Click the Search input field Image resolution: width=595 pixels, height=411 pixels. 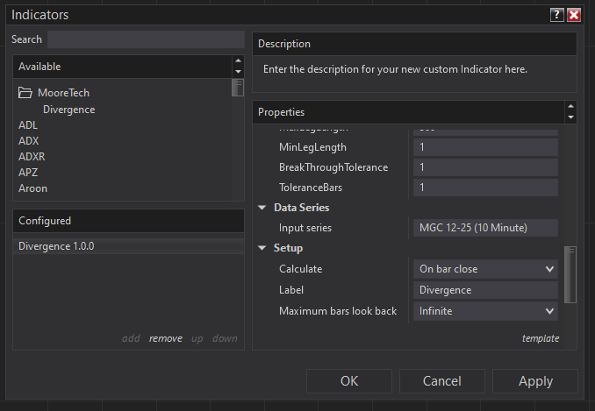(x=145, y=39)
